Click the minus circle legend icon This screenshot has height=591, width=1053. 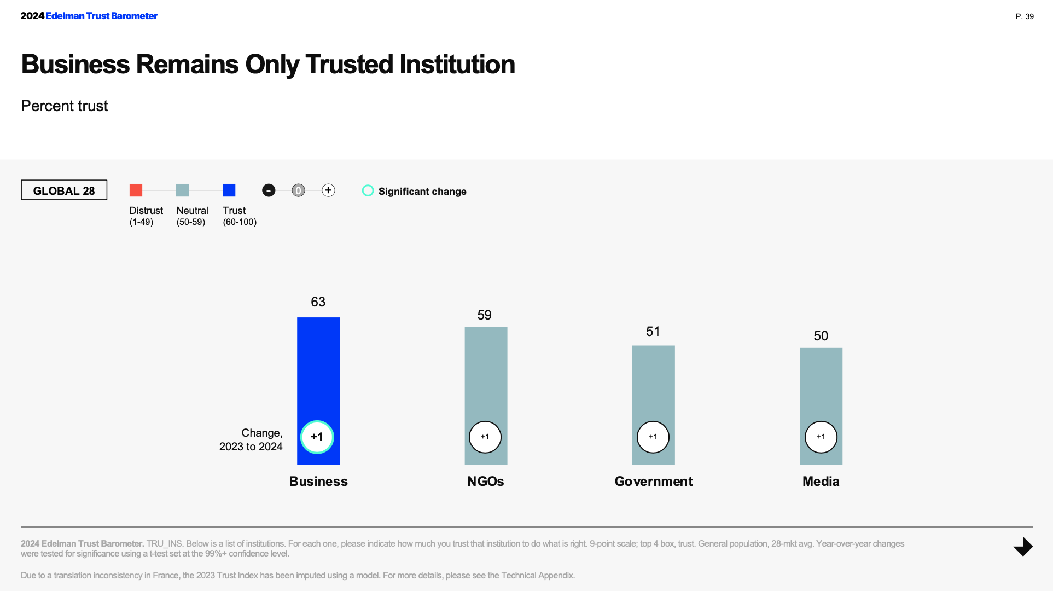point(269,190)
